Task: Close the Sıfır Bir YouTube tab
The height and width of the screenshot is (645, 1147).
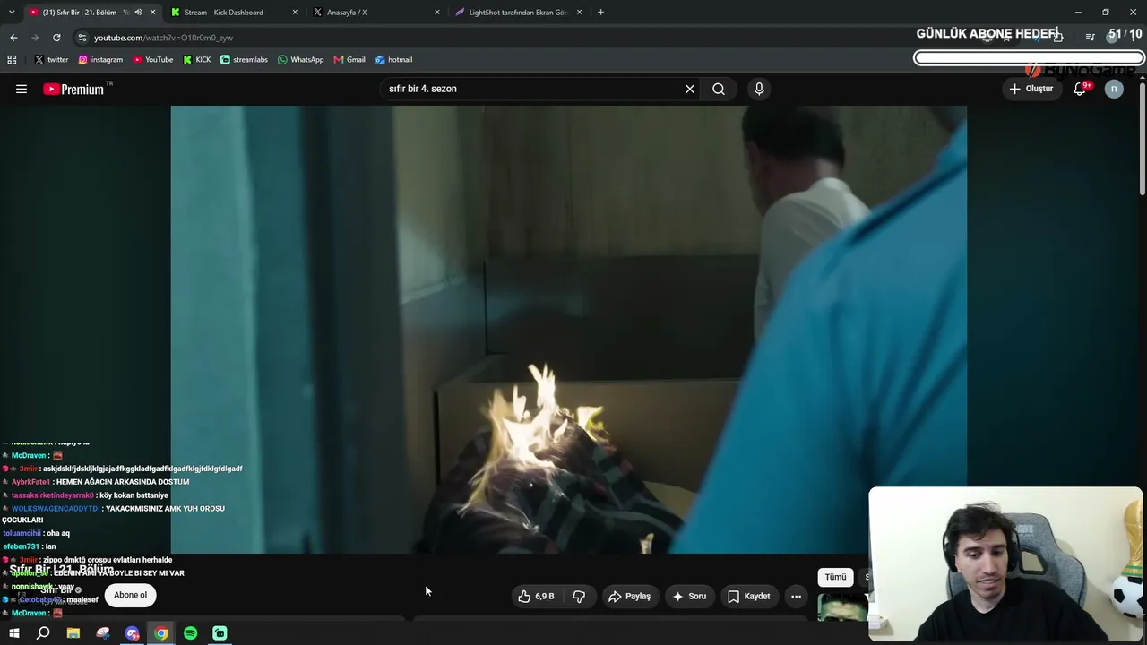Action: coord(153,13)
